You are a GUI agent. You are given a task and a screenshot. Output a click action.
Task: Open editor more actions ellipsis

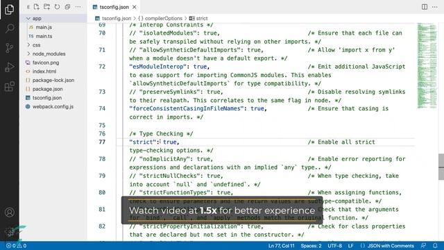click(x=435, y=7)
